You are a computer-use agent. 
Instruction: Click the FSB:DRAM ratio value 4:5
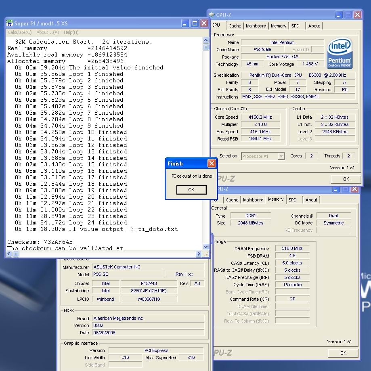pos(292,256)
